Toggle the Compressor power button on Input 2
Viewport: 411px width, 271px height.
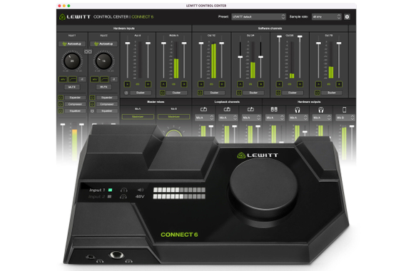[x=92, y=104]
